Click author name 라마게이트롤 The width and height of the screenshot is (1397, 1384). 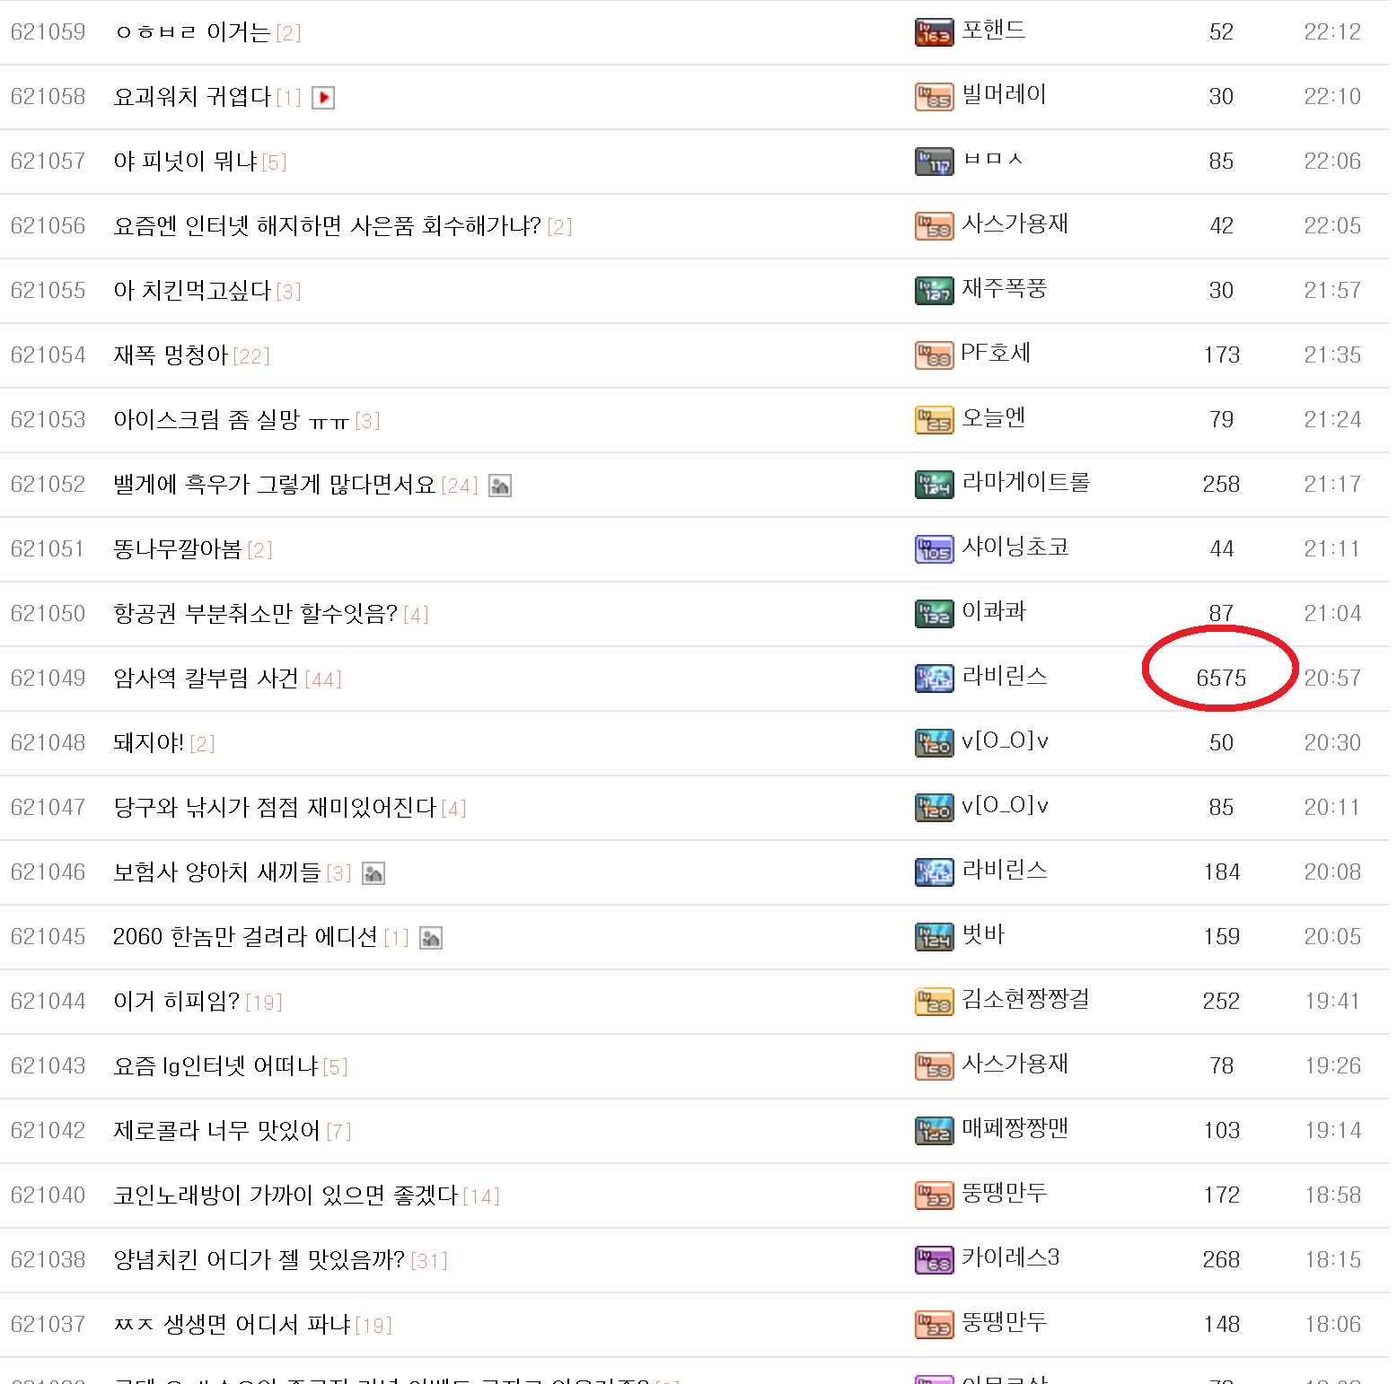click(x=1025, y=482)
